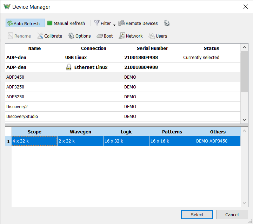The image size is (253, 224).
Task: Select the ADP3450 demo device
Action: (123, 77)
